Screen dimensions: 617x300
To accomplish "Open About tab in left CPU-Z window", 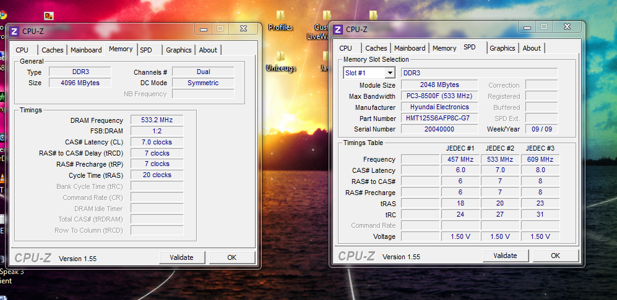I will [208, 50].
